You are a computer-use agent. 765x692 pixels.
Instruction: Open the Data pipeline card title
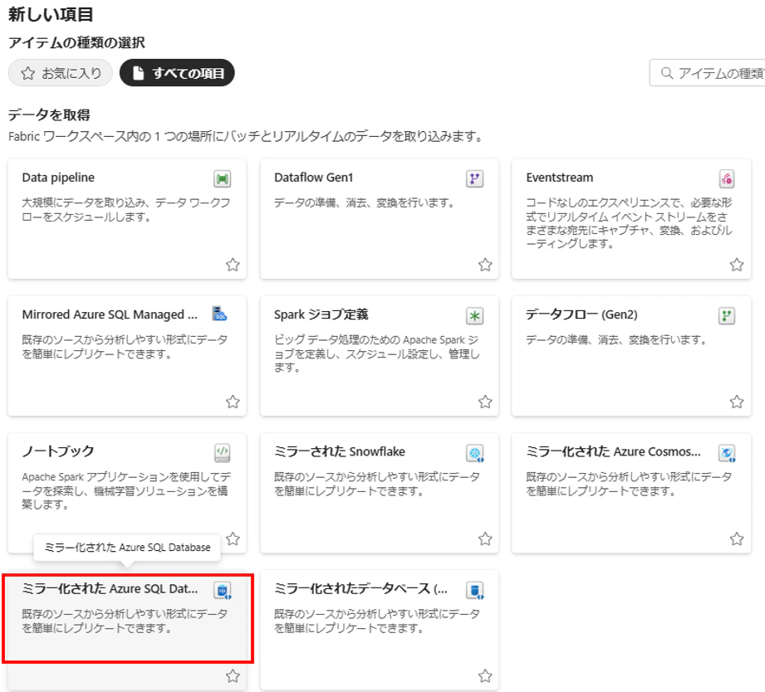click(58, 178)
